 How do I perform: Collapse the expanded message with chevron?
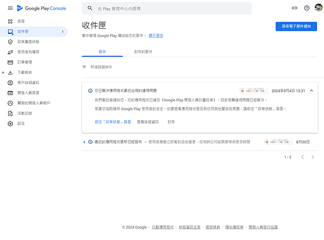coord(312,91)
